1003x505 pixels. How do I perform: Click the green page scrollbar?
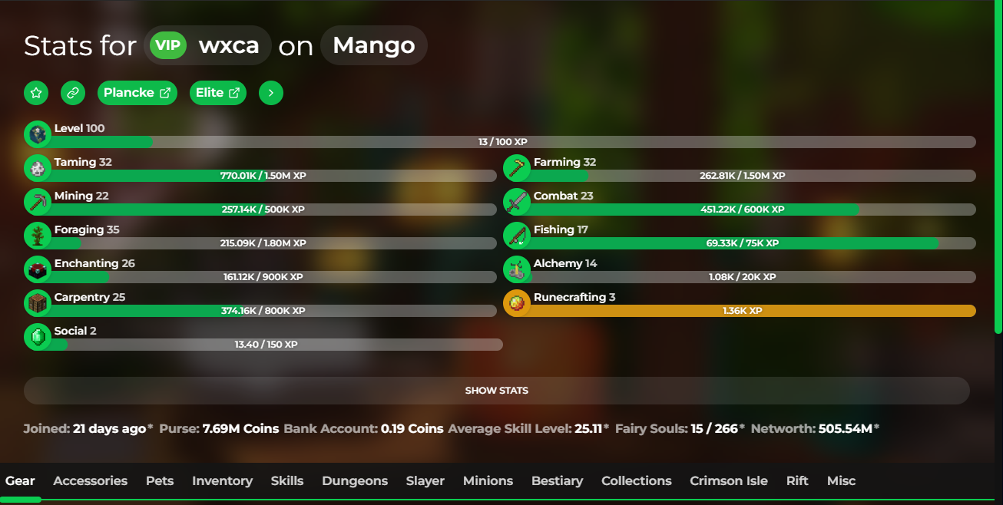pos(998,169)
